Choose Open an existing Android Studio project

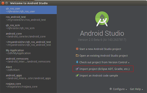pyautogui.click(x=103, y=56)
